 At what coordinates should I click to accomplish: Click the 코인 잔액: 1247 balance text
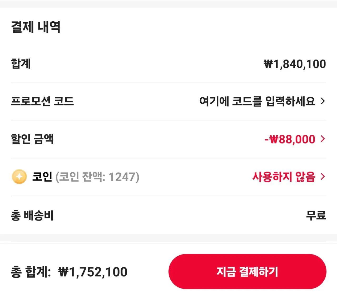[x=97, y=177]
